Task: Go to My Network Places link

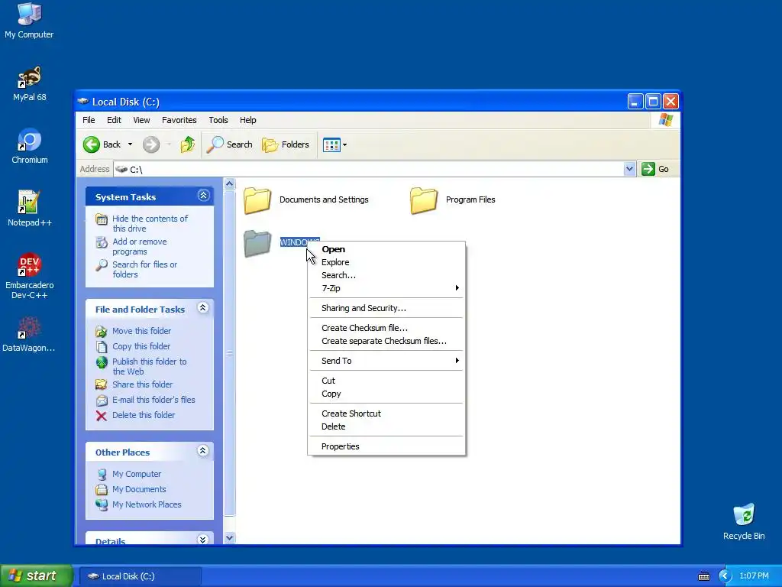Action: click(147, 504)
